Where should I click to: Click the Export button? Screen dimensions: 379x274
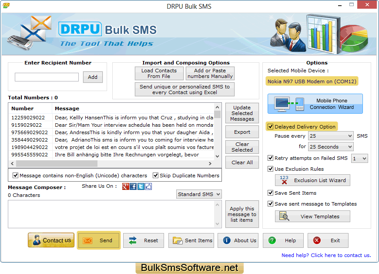pyautogui.click(x=242, y=132)
